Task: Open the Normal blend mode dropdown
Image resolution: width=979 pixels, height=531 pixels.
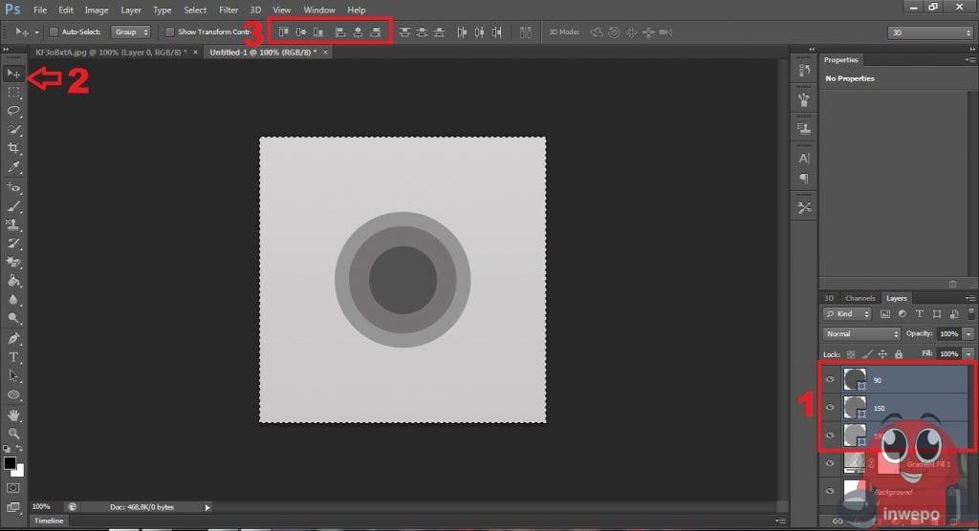Action: point(861,334)
